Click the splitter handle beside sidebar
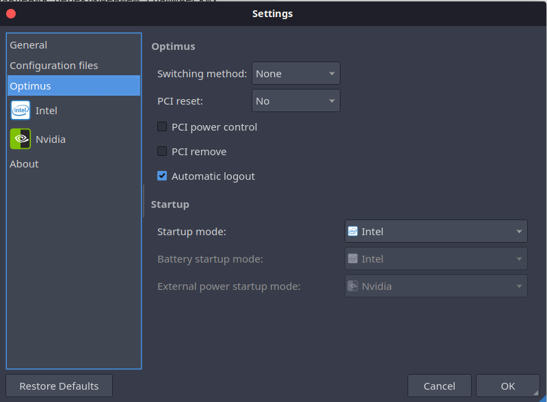Viewport: 547px width, 402px height. (x=144, y=201)
